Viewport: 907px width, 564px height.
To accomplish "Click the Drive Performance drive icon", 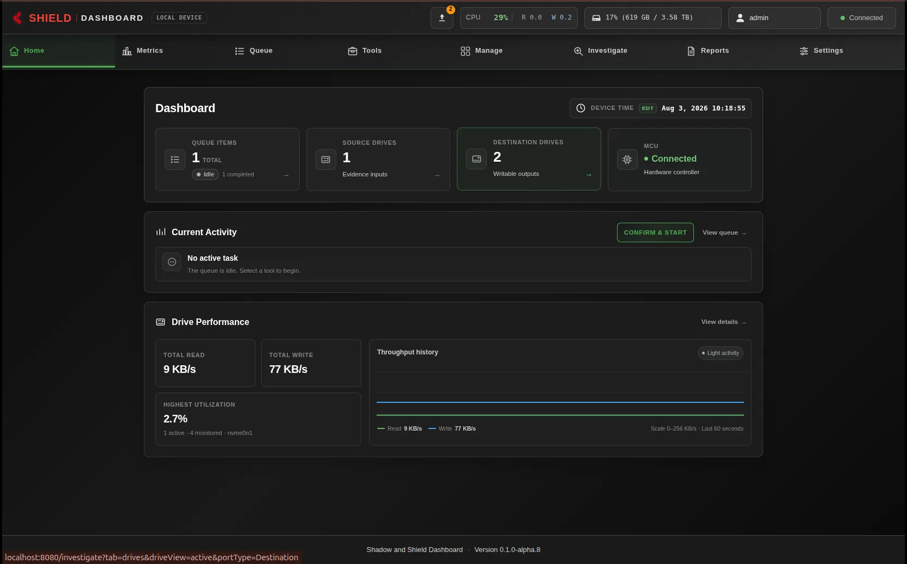I will tap(161, 322).
